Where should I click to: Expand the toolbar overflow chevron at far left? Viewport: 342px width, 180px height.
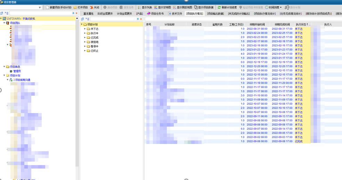click(40, 7)
